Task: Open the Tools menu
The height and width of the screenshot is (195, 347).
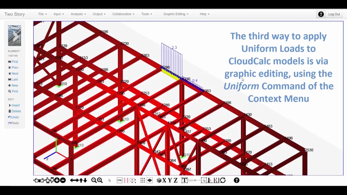Action: coord(146,14)
